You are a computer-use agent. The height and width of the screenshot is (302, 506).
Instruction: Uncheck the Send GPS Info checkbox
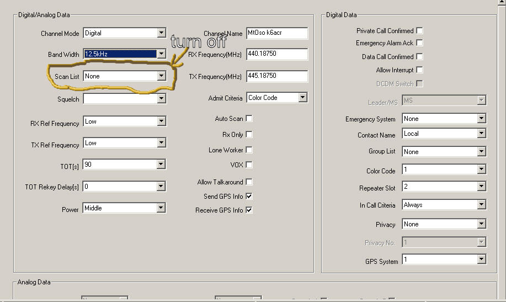point(249,196)
